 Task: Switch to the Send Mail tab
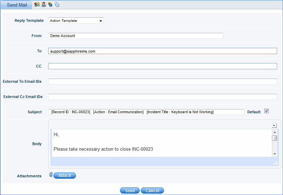pos(17,5)
